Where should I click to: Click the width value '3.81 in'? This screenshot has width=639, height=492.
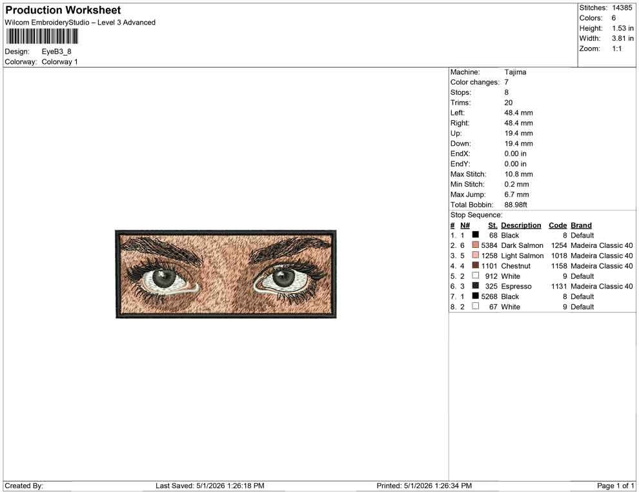tap(623, 38)
